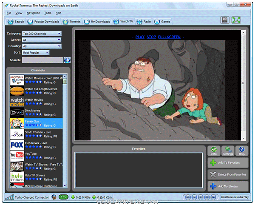This screenshot has width=255, height=205.
Task: Select the Family Guy channel thumbnail
Action: point(17,123)
